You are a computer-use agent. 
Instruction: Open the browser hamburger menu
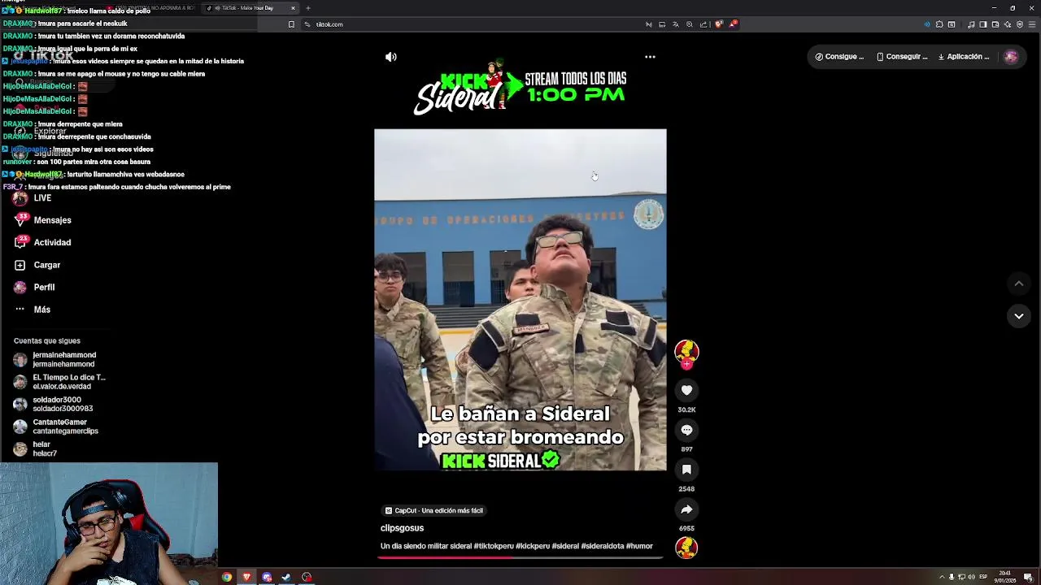coord(1031,24)
